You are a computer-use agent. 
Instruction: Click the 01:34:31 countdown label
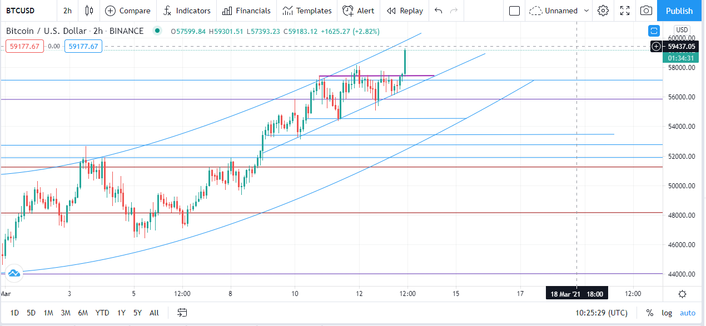pos(681,58)
